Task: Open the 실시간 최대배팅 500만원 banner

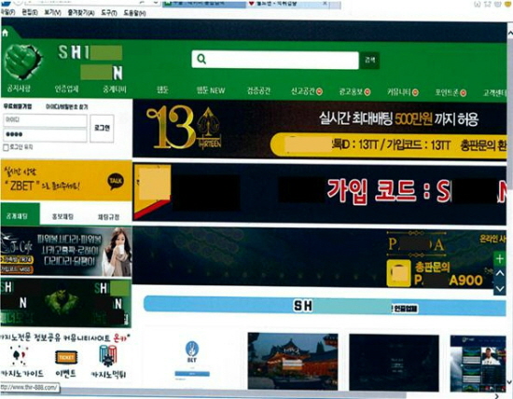Action: [319, 129]
